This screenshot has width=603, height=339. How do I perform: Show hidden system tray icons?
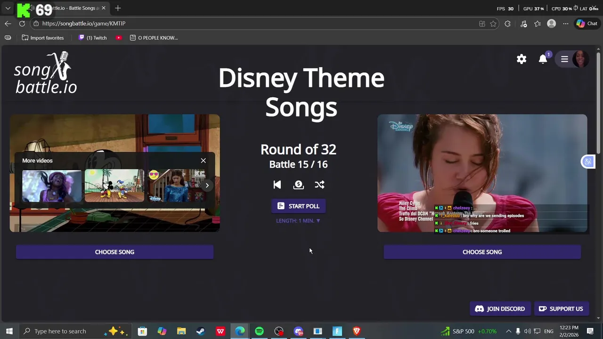coord(508,331)
